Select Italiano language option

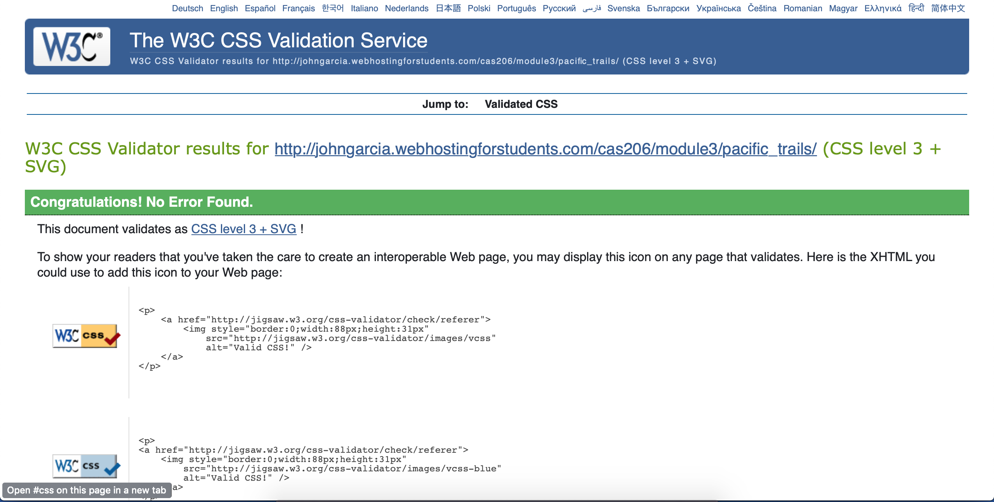point(364,8)
